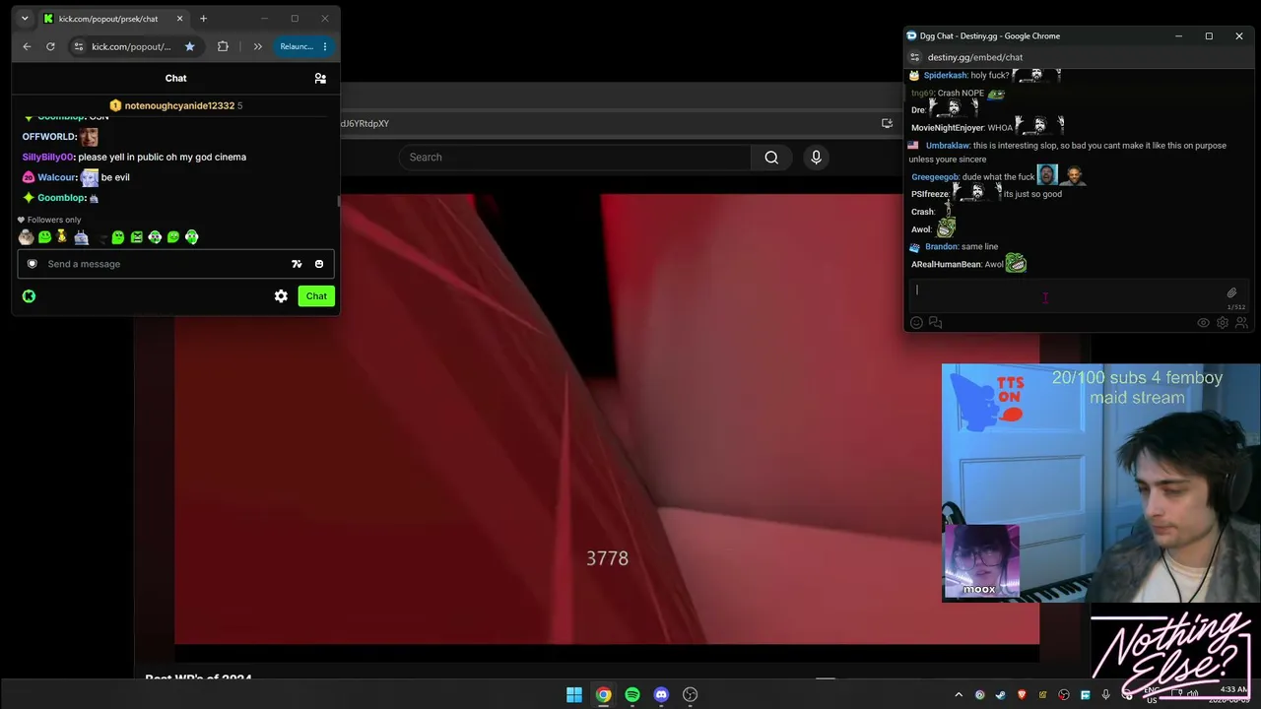Click the Steam icon in system tray
The height and width of the screenshot is (709, 1261).
coord(1000,694)
